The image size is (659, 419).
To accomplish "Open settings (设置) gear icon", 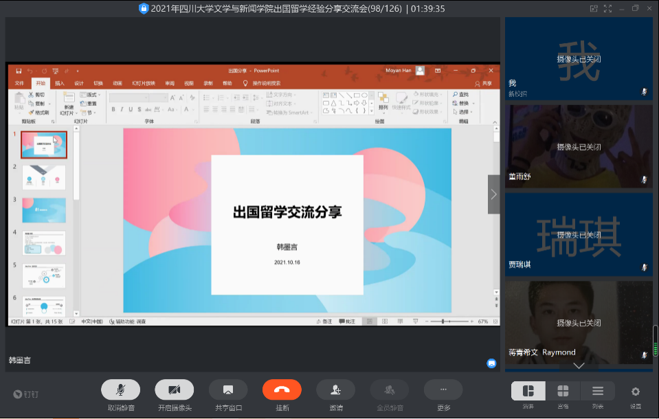I will tap(636, 392).
